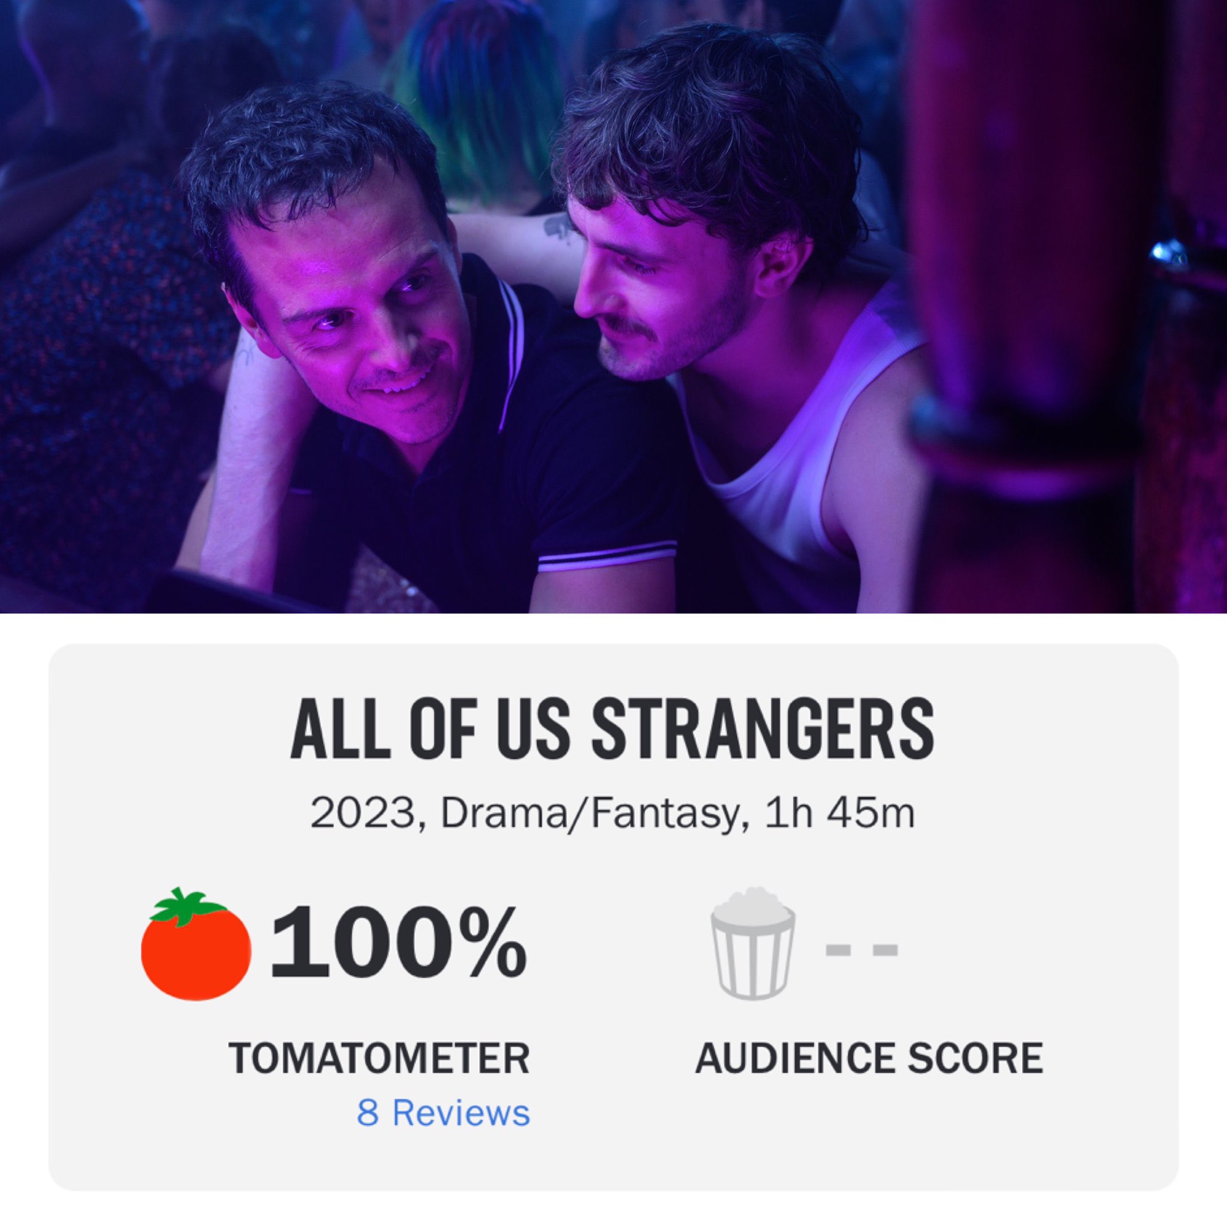Click the 1h 45m runtime text

tap(840, 814)
